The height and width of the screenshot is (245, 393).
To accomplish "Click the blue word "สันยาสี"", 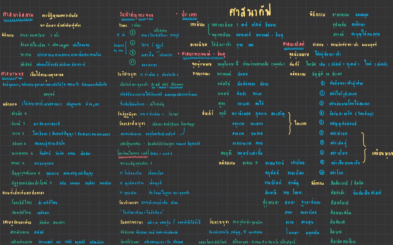I will coord(271,193).
